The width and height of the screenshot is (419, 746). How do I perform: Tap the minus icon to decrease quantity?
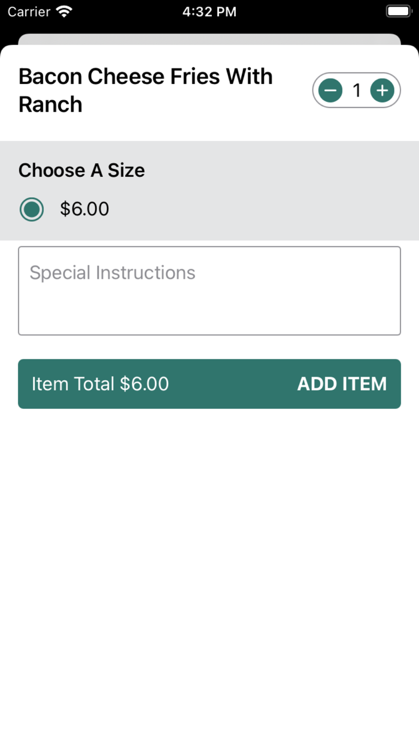pos(330,91)
